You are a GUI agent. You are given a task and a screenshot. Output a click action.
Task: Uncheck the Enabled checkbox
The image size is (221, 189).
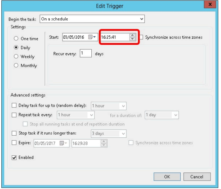point(14,158)
